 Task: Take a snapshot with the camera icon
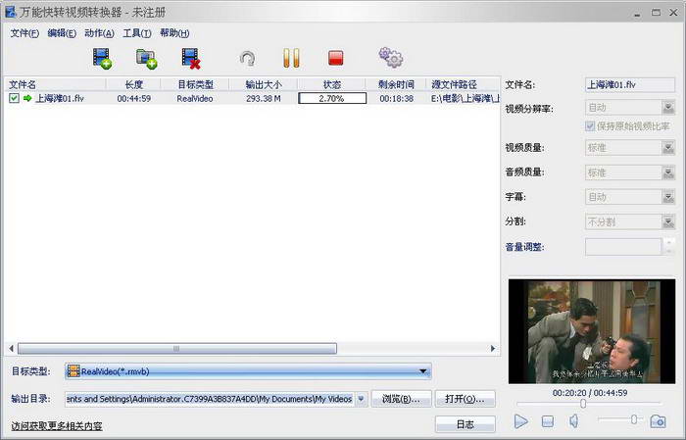tap(658, 421)
